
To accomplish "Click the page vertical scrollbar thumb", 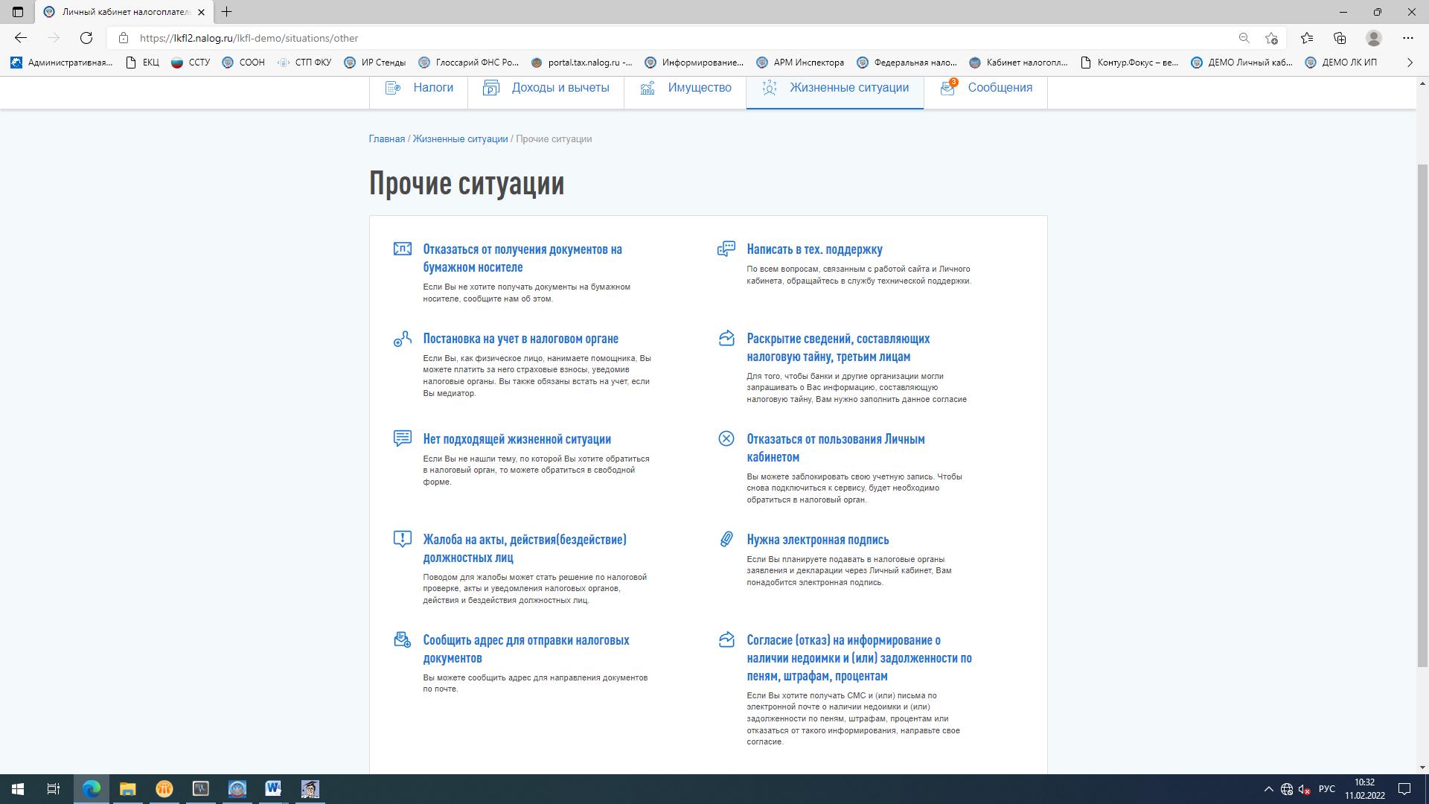I will [1422, 415].
